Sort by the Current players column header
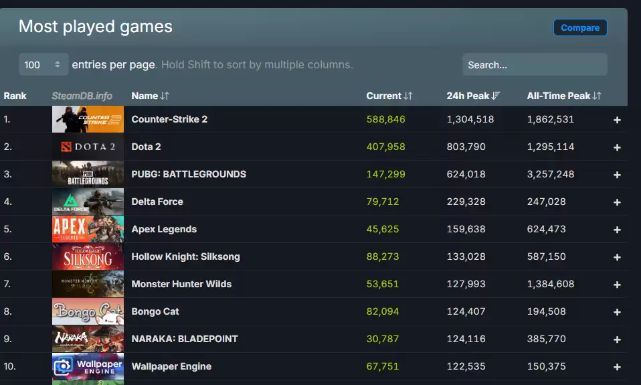 (389, 96)
